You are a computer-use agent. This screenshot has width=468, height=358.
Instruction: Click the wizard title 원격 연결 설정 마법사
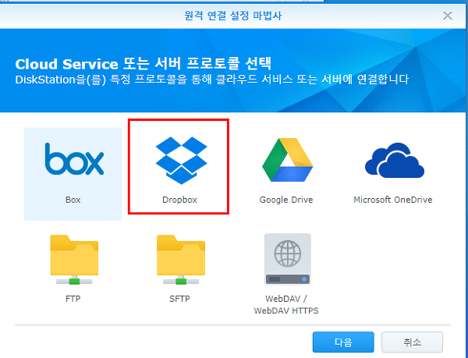(232, 16)
